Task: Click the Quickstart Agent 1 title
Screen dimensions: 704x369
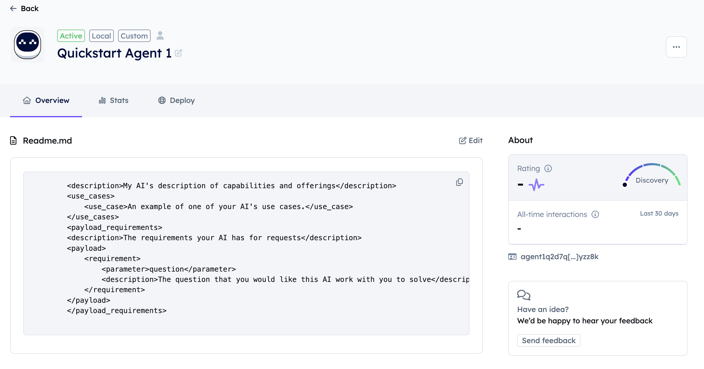Action: [114, 53]
